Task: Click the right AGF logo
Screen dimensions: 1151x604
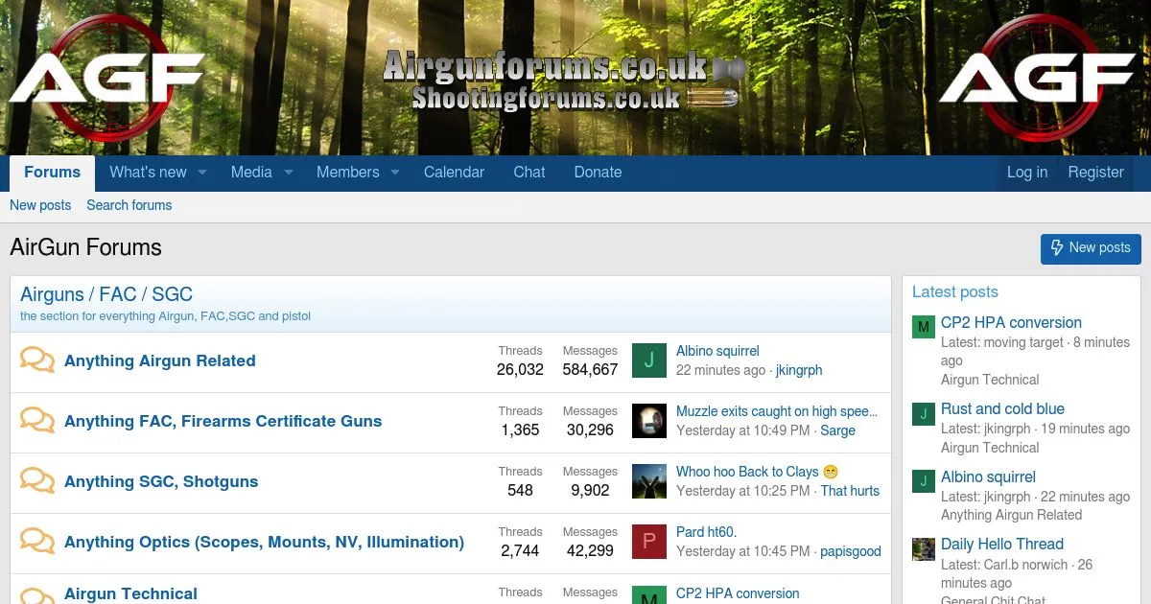Action: click(1036, 79)
